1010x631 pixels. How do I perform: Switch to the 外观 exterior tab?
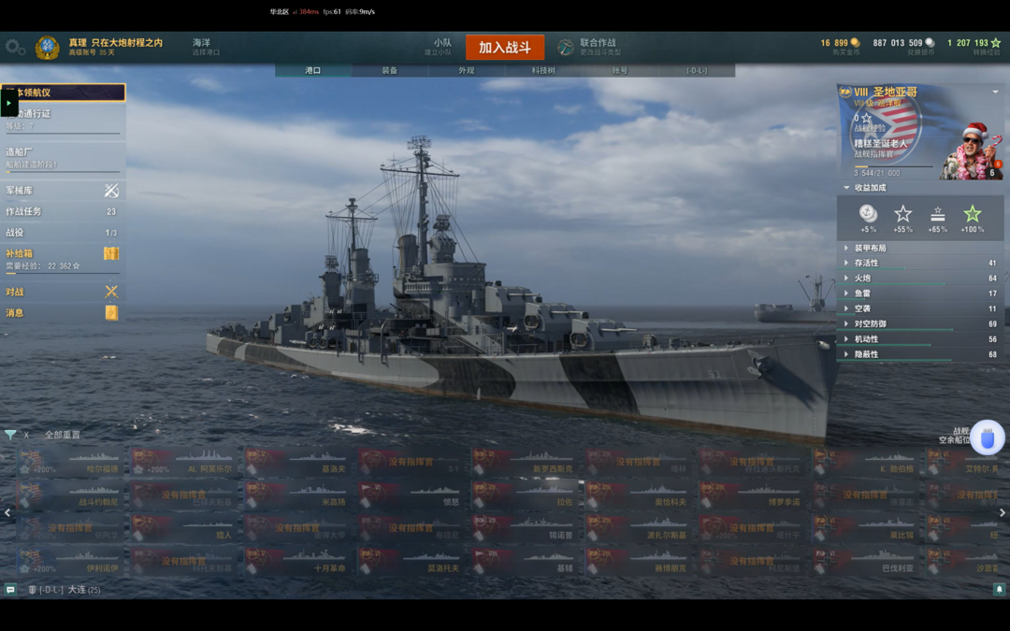467,70
